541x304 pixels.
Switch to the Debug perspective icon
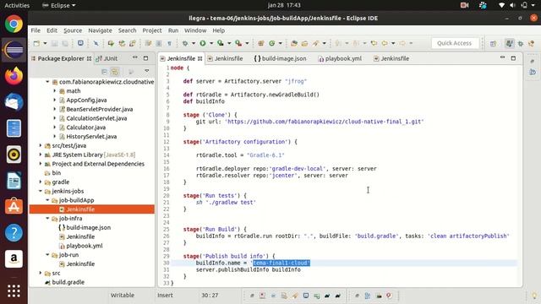521,43
